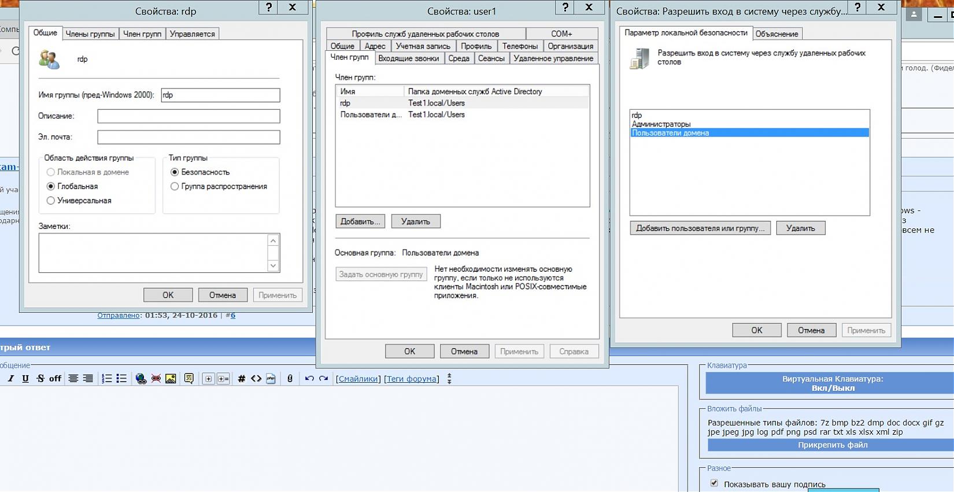This screenshot has height=492, width=954.
Task: Click the Прикрепить файл button
Action: (832, 445)
